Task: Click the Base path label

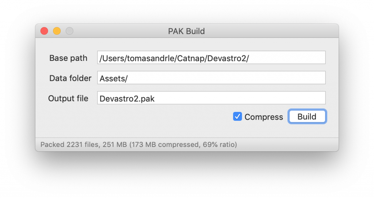Action: click(68, 58)
